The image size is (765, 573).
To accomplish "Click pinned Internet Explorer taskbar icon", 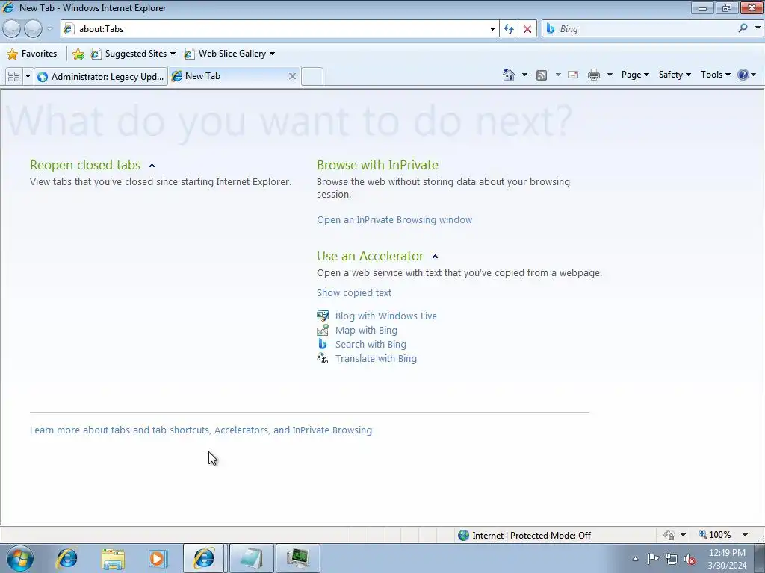I will (x=66, y=558).
